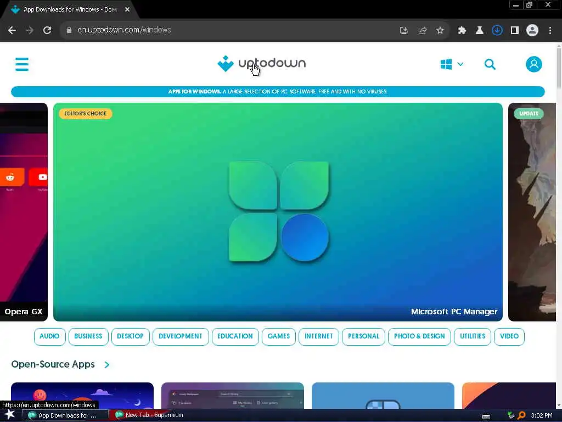This screenshot has height=422, width=562.
Task: Click the browser forward arrow
Action: click(30, 30)
